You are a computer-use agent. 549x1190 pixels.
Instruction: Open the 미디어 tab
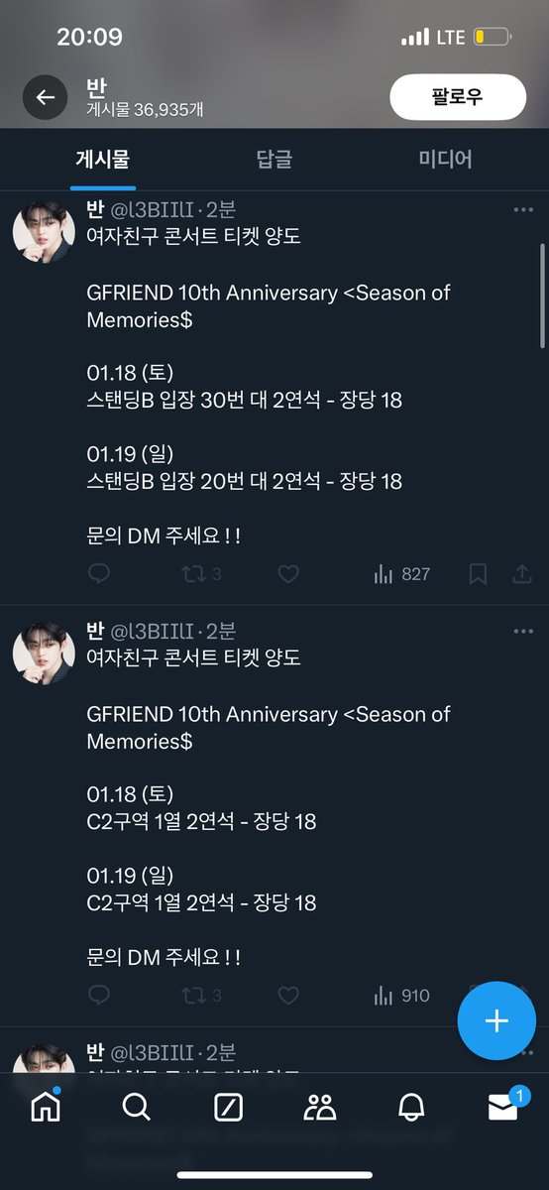[x=445, y=159]
